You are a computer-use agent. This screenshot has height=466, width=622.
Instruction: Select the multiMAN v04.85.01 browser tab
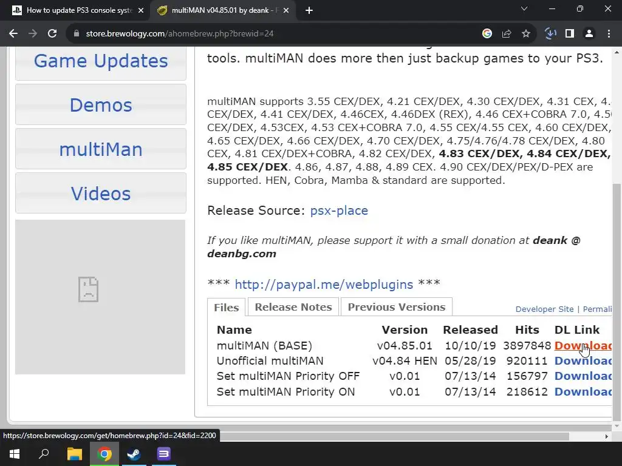click(224, 10)
